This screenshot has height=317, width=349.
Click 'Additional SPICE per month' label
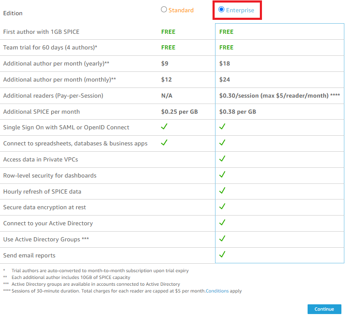(41, 112)
